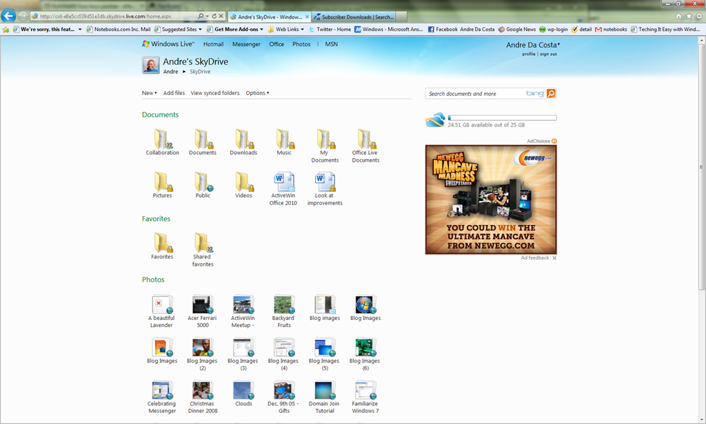
Task: Open browser favorites star icon
Action: tap(689, 17)
